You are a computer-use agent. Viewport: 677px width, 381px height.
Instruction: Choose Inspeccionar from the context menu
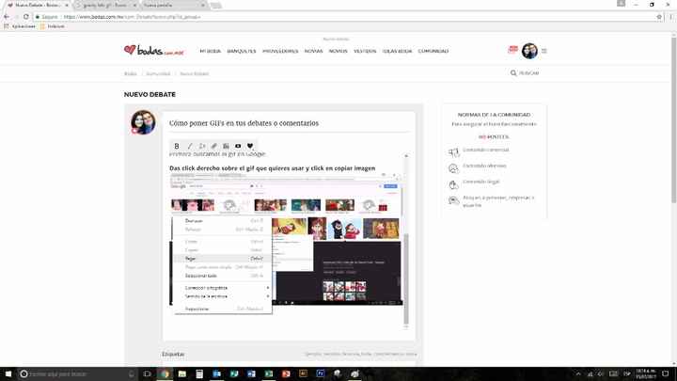[x=222, y=309]
